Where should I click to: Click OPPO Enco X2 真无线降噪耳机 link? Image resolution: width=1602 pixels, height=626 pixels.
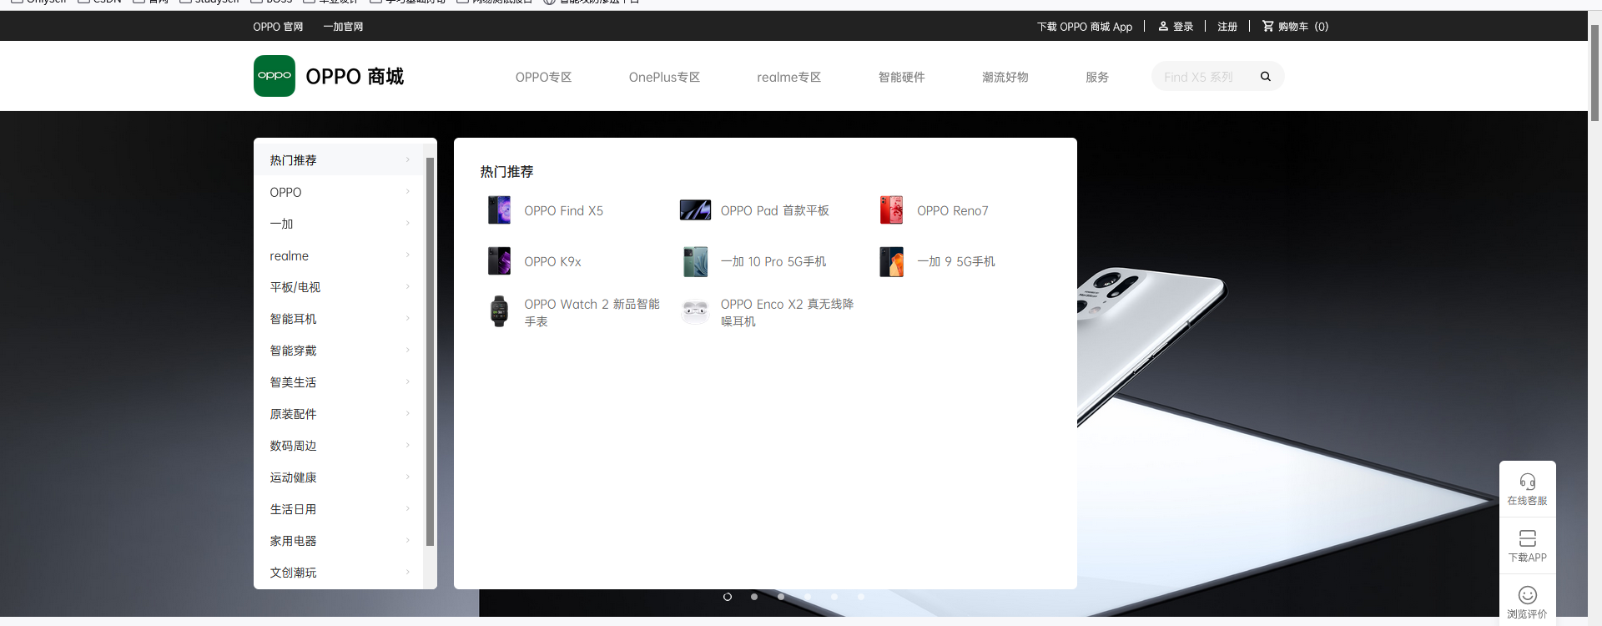(787, 313)
